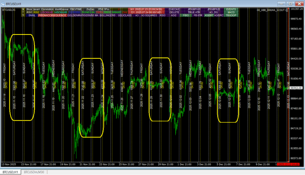Image resolution: width=305 pixels, height=175 pixels.
Task: Click the 80573.80 price axis value
Action: [296, 158]
